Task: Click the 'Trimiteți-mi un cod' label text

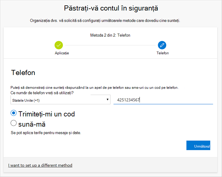Action: point(46,114)
